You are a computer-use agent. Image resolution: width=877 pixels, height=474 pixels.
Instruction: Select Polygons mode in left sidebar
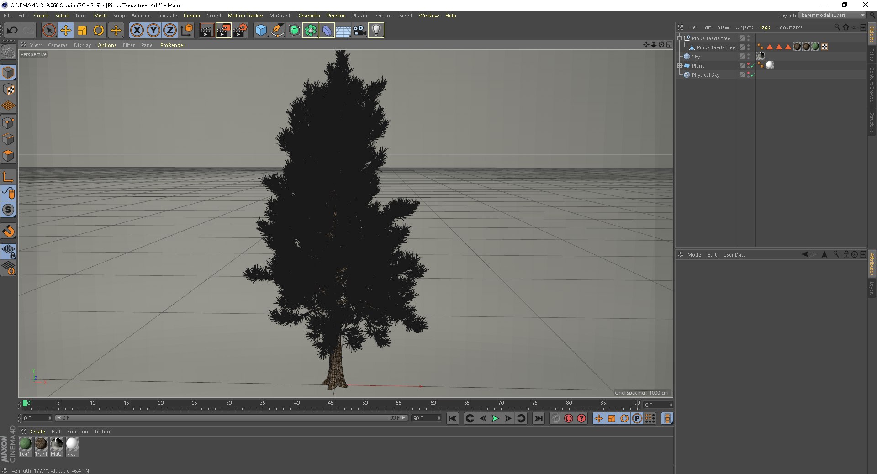8,156
